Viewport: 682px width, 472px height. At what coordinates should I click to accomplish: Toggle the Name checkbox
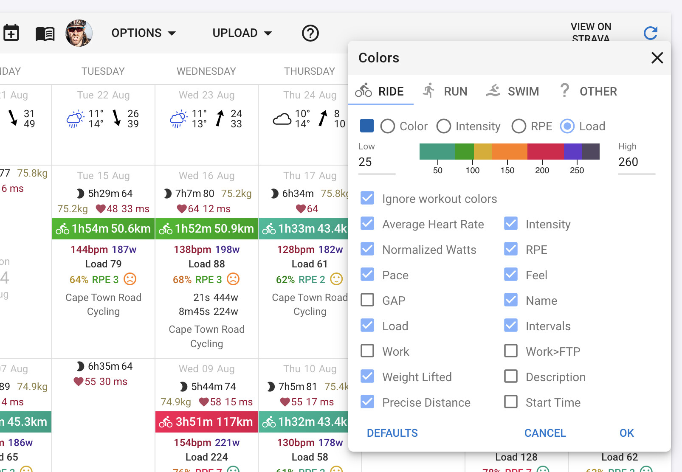pyautogui.click(x=511, y=300)
